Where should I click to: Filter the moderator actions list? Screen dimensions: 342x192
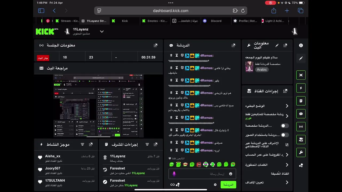[147, 144]
